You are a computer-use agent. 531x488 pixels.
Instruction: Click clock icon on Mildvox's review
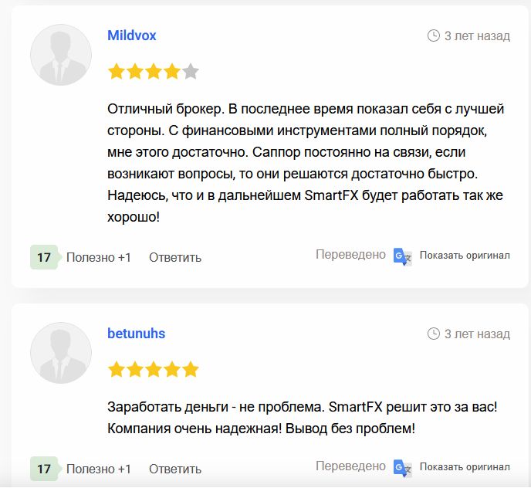pyautogui.click(x=433, y=36)
